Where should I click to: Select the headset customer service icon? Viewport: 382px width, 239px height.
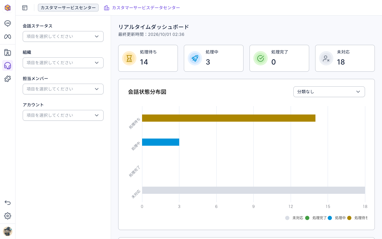pyautogui.click(x=7, y=65)
